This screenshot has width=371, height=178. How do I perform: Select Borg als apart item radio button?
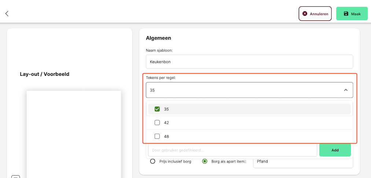pos(205,162)
